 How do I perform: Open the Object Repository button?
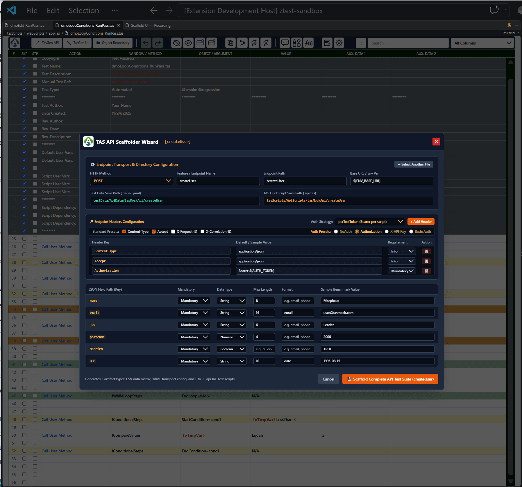[x=112, y=43]
